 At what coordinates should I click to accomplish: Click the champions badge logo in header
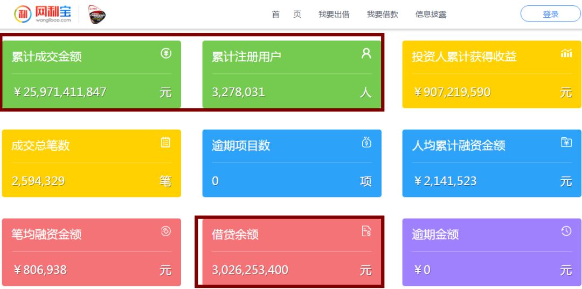97,15
